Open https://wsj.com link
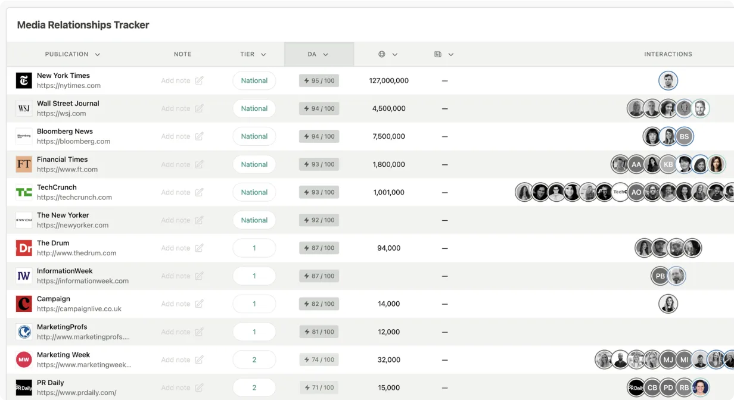This screenshot has height=400, width=734. click(x=61, y=114)
